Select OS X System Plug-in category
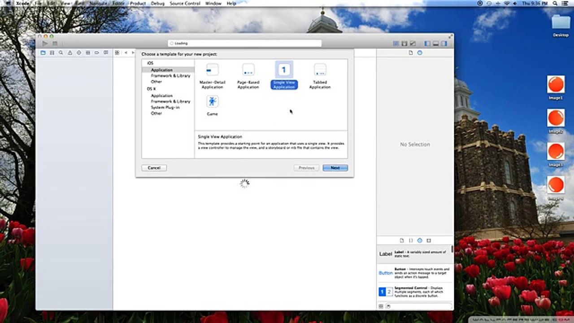The width and height of the screenshot is (574, 323). tap(165, 108)
